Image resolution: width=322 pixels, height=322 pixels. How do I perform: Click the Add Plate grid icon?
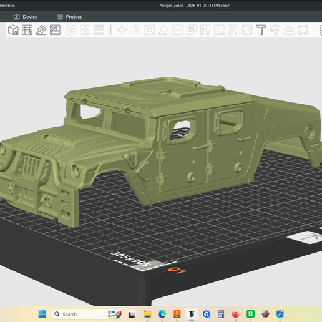pos(27,30)
